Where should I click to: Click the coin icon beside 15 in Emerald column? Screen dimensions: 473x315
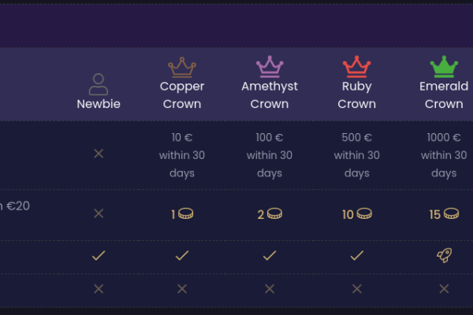point(451,213)
